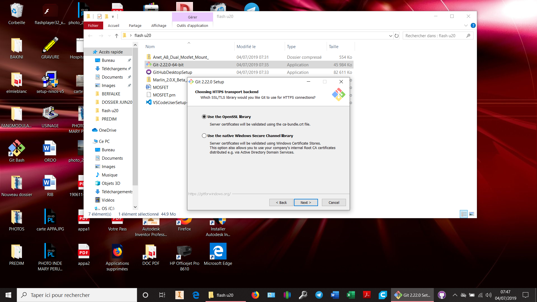This screenshot has width=537, height=302.
Task: Select GitHubDesktopSetup application file
Action: tap(172, 72)
